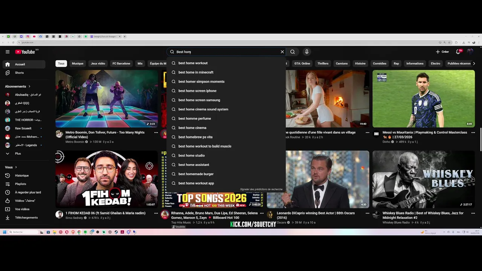
Task: Choose suggestion "best homemade burger"
Action: (x=226, y=174)
